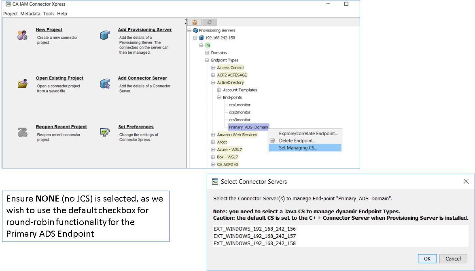Collapse the im domain node

click(x=201, y=45)
